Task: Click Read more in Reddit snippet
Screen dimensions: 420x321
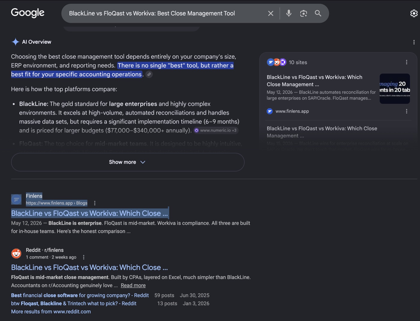Action: [133, 286]
